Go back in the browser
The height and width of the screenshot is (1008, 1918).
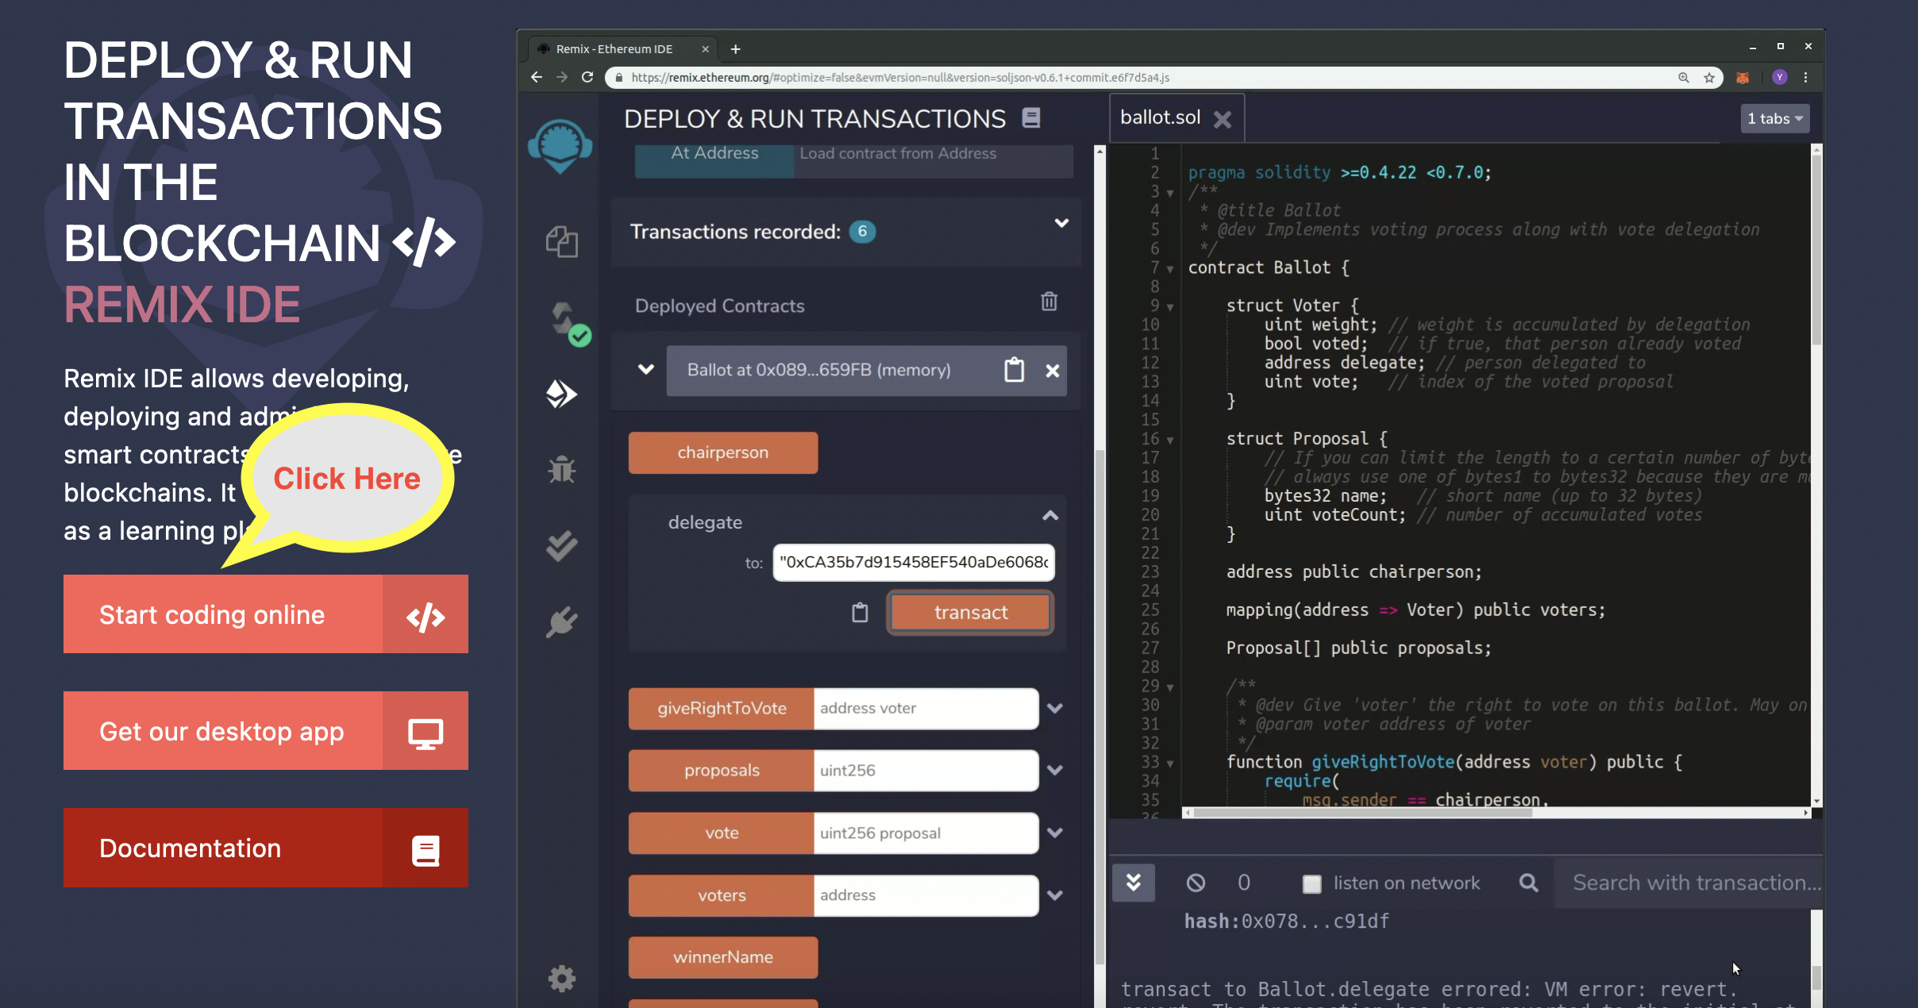click(x=537, y=77)
